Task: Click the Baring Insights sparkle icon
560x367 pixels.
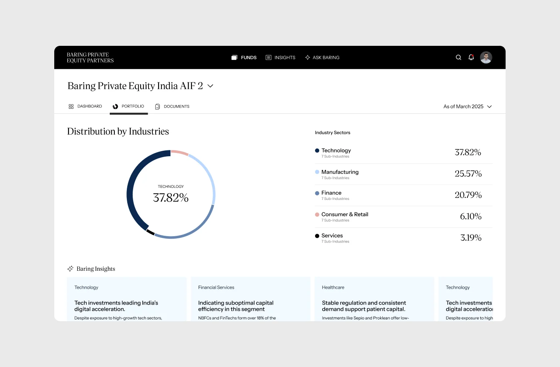Action: tap(71, 269)
